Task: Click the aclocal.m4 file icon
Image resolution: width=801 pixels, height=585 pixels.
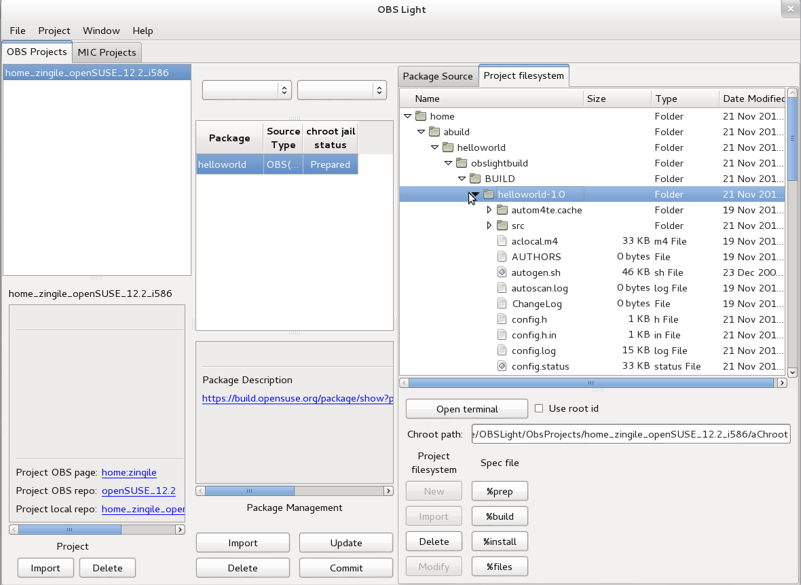Action: tap(502, 241)
